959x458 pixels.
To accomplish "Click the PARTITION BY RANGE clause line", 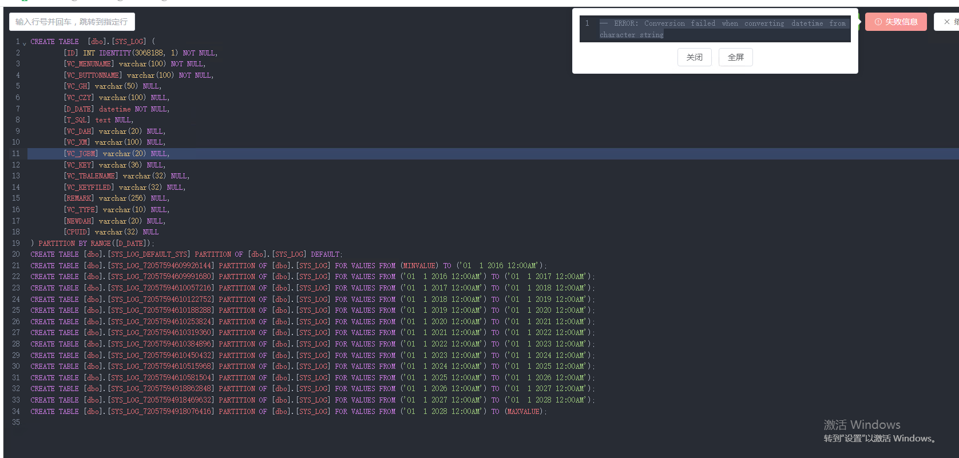I will [x=92, y=244].
